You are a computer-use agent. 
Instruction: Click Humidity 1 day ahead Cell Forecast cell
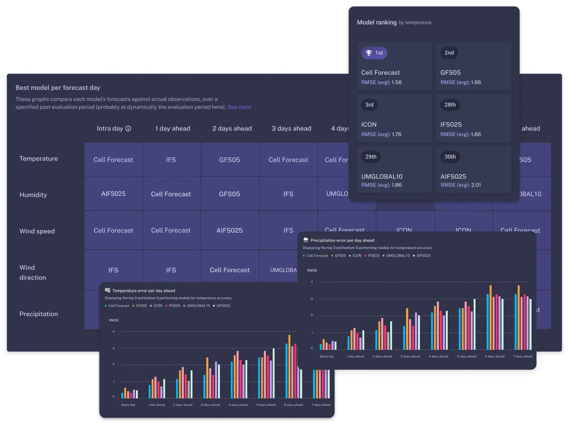171,194
